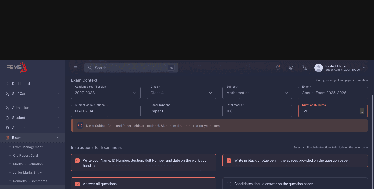Expand the Self Care submenu chevron

(x=58, y=94)
